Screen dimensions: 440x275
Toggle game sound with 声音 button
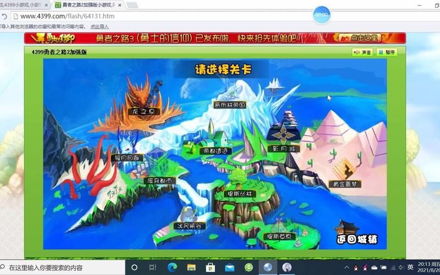click(x=362, y=52)
